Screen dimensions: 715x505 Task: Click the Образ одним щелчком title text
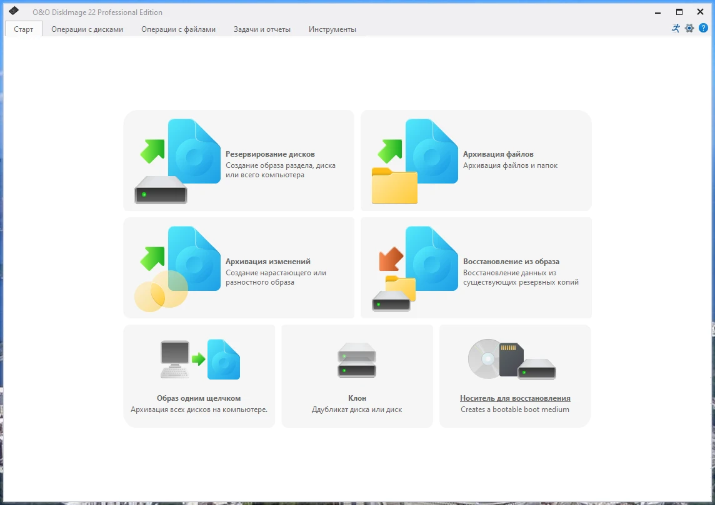point(199,398)
